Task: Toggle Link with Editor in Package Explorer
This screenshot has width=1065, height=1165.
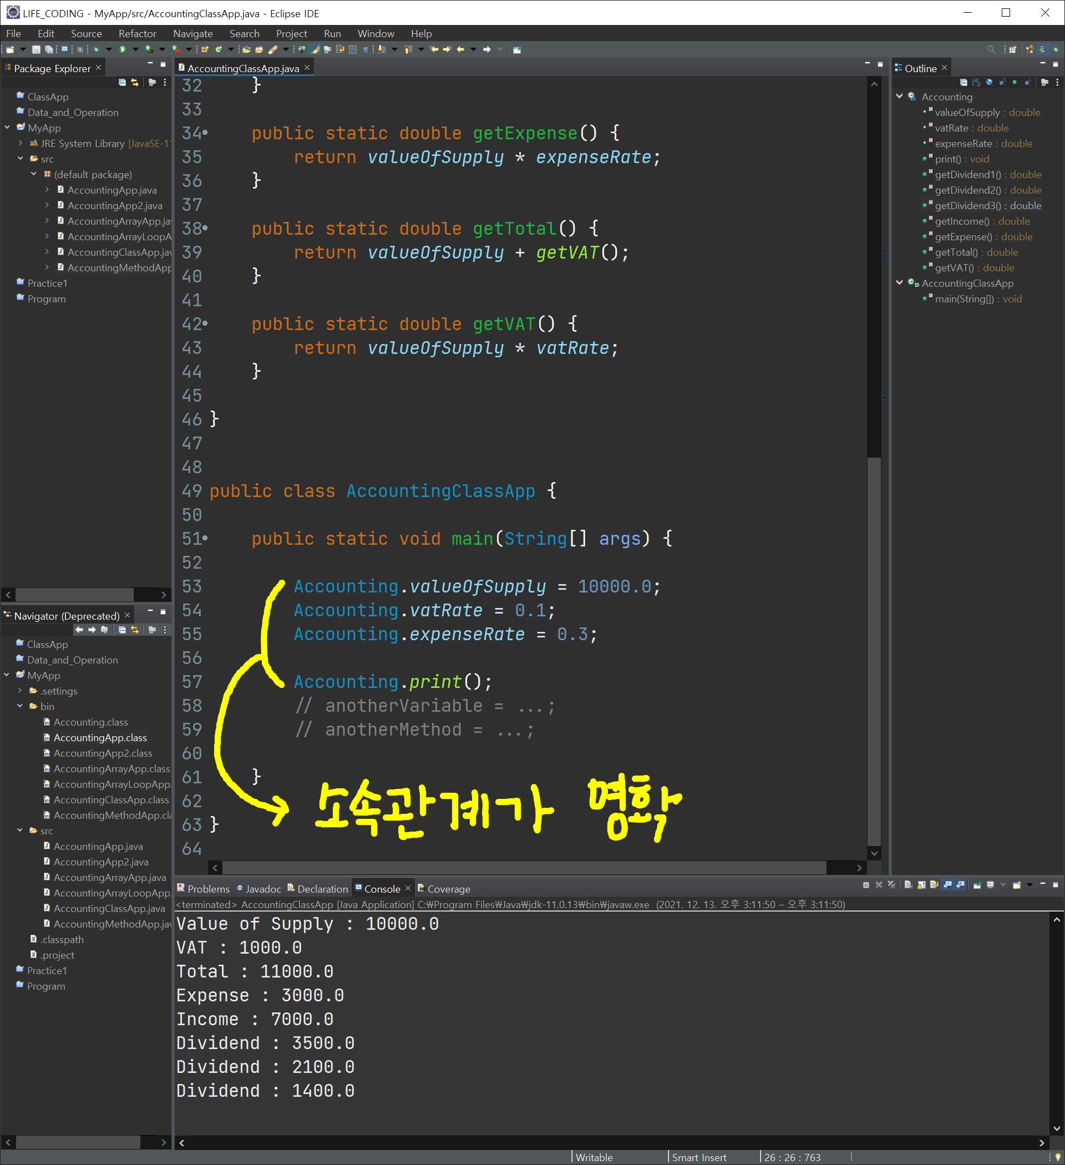Action: point(135,83)
